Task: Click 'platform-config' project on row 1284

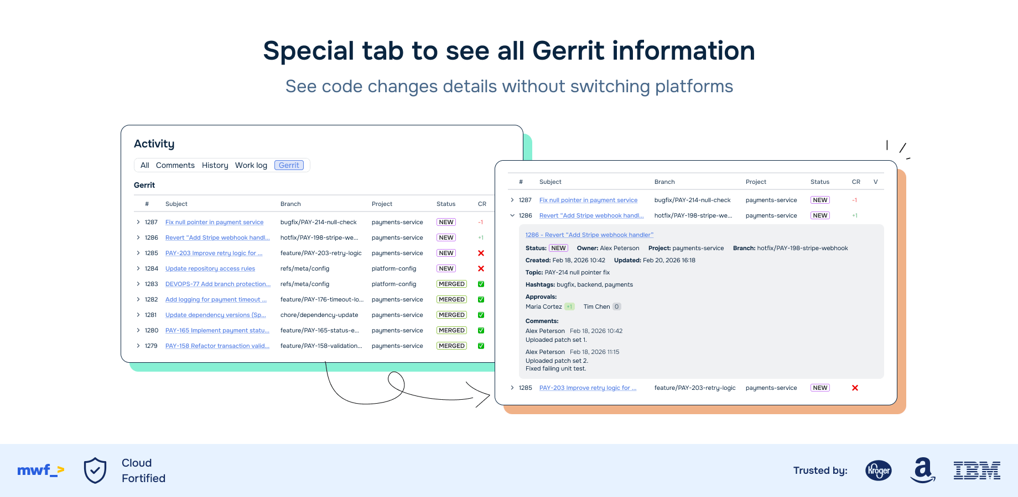Action: [394, 268]
